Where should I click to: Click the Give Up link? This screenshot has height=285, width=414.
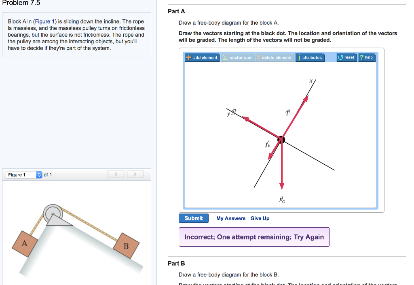pyautogui.click(x=260, y=218)
